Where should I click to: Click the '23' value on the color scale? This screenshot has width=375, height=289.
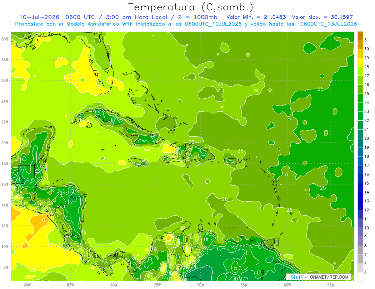(367, 111)
